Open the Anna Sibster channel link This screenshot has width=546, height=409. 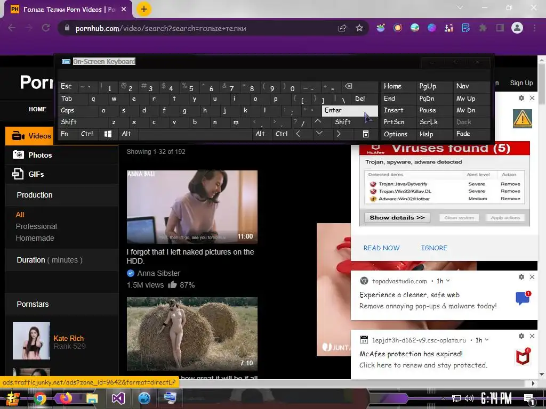[x=159, y=273]
